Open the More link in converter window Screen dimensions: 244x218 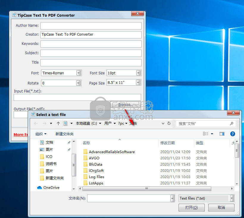point(21,134)
